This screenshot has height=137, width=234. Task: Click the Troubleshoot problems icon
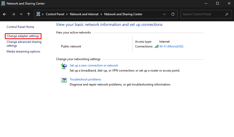[x=64, y=80]
